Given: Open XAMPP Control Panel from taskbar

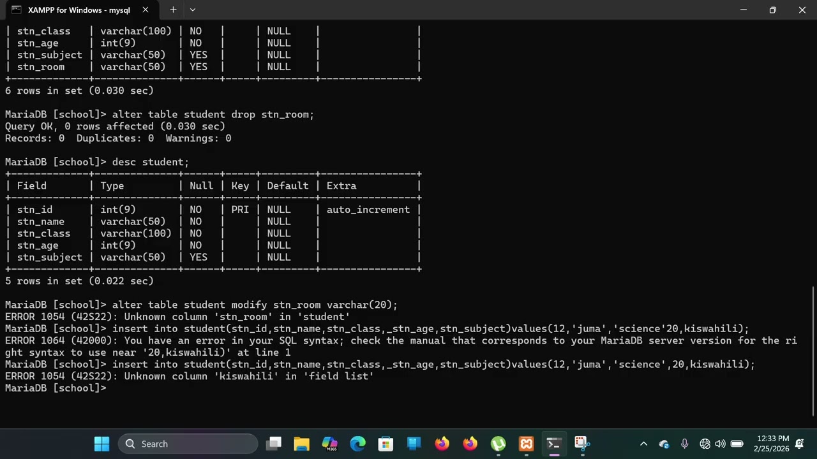Looking at the screenshot, I should pos(526,444).
